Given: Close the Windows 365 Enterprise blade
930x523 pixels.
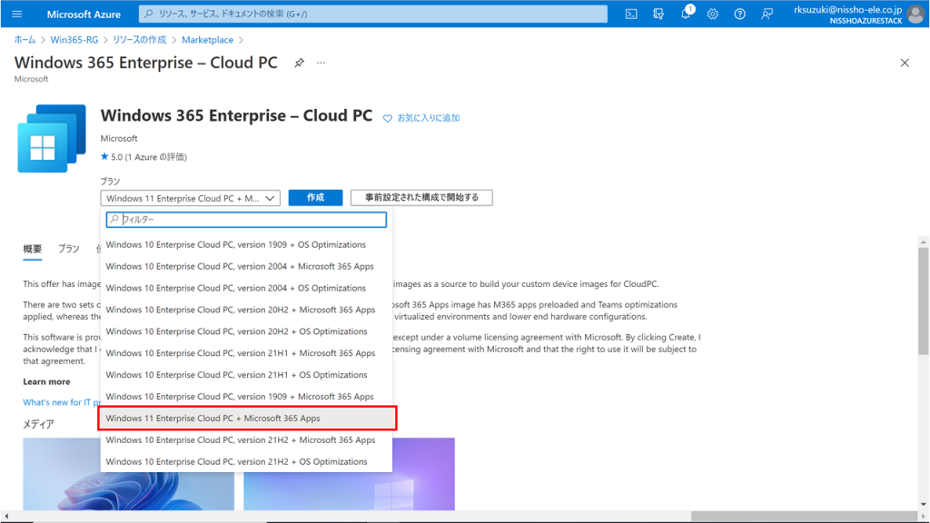Looking at the screenshot, I should (x=905, y=63).
